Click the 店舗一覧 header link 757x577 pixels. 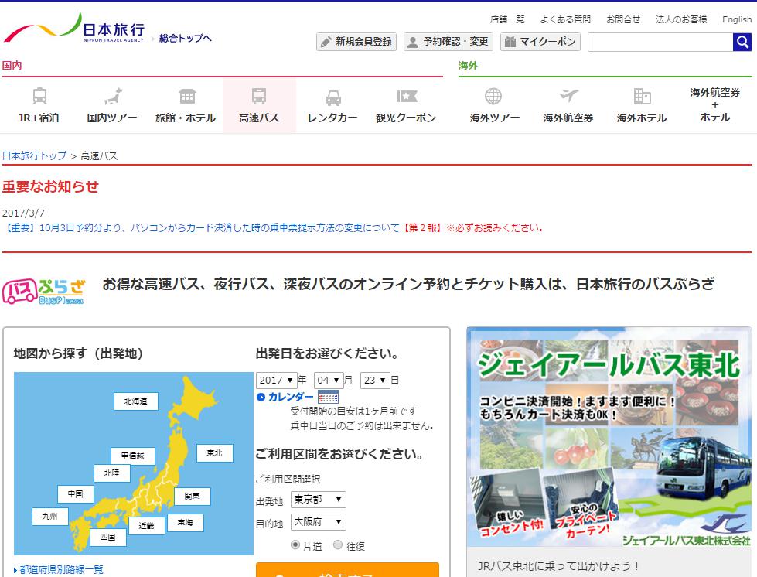click(507, 19)
